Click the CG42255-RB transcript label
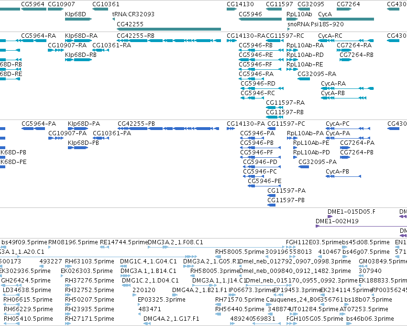407x326 pixels. coord(135,35)
